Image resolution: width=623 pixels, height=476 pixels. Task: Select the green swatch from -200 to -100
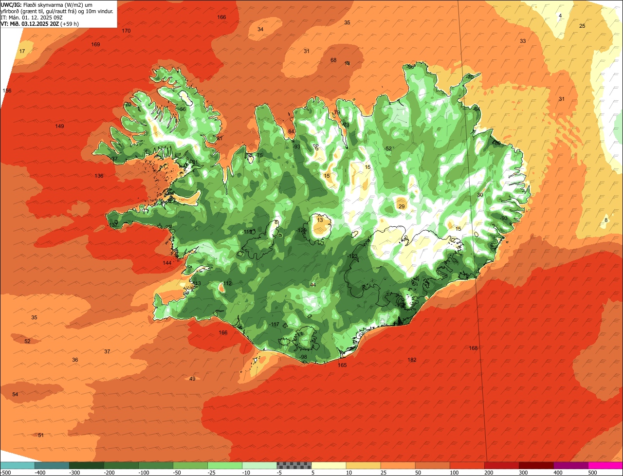[121, 465]
